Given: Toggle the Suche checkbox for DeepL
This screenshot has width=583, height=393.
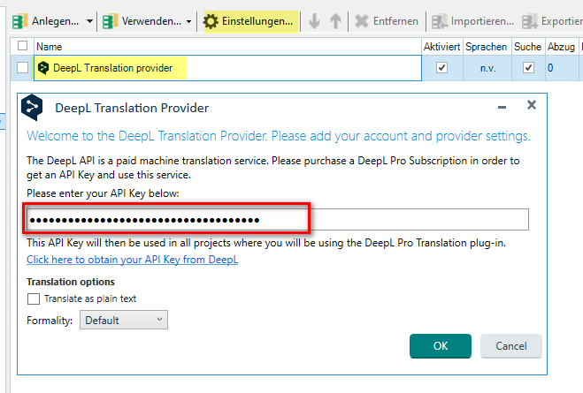Looking at the screenshot, I should click(x=528, y=68).
